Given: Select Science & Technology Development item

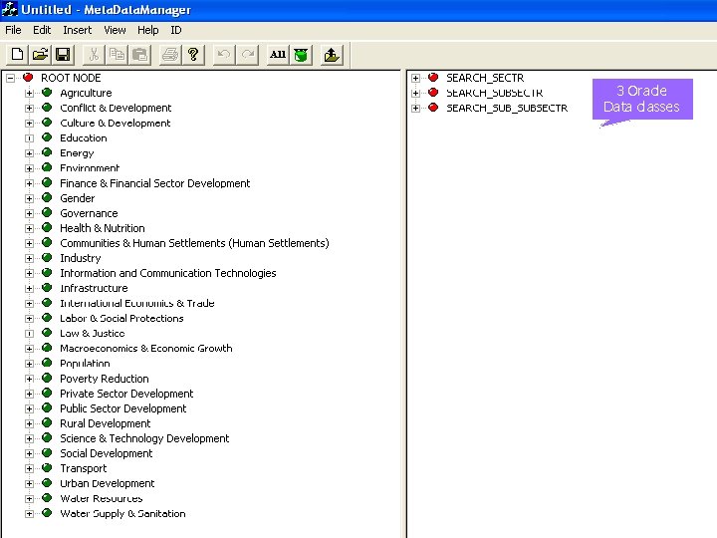Looking at the screenshot, I should coord(144,438).
